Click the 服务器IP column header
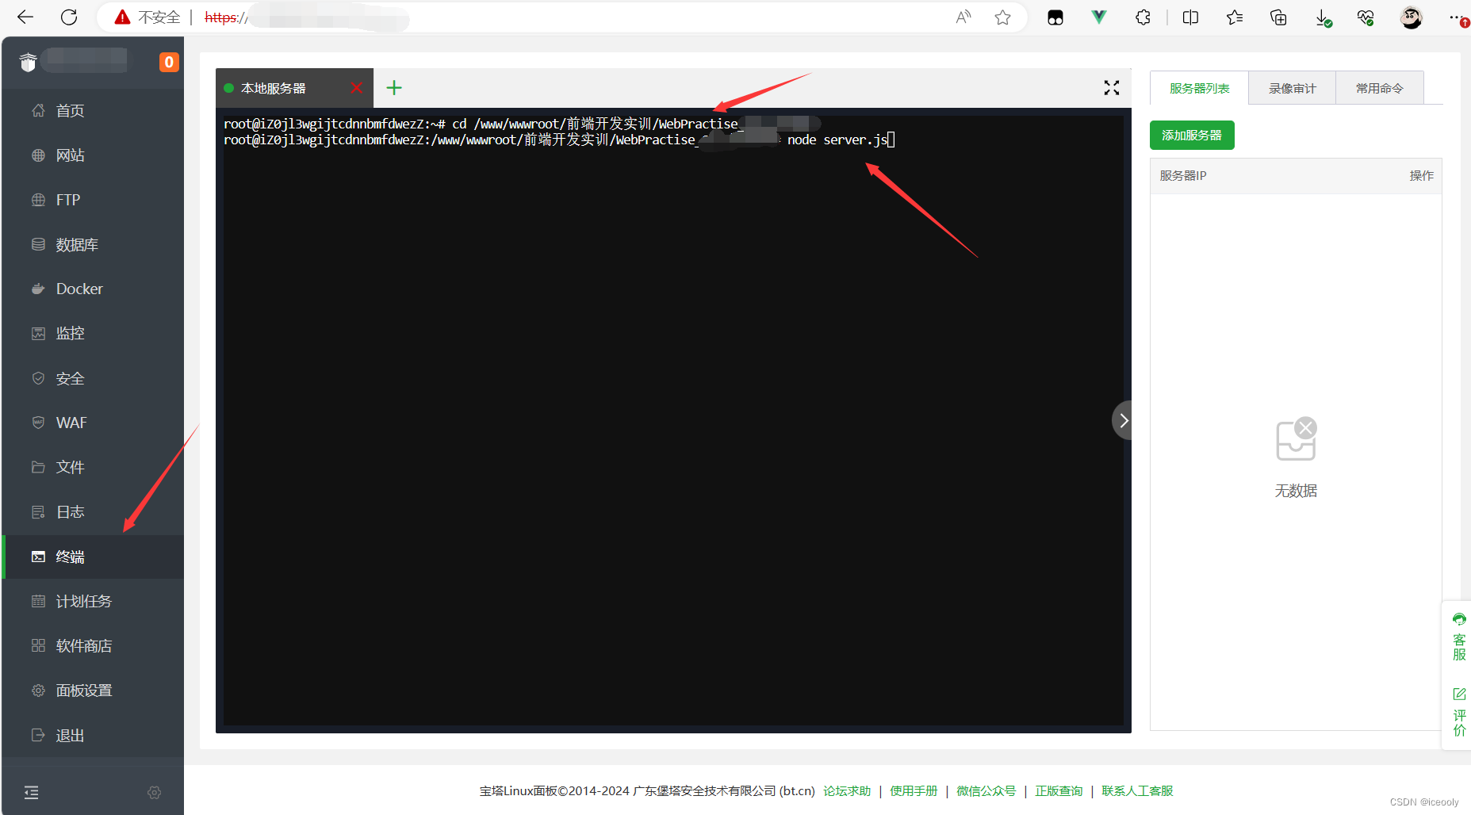 [1183, 176]
